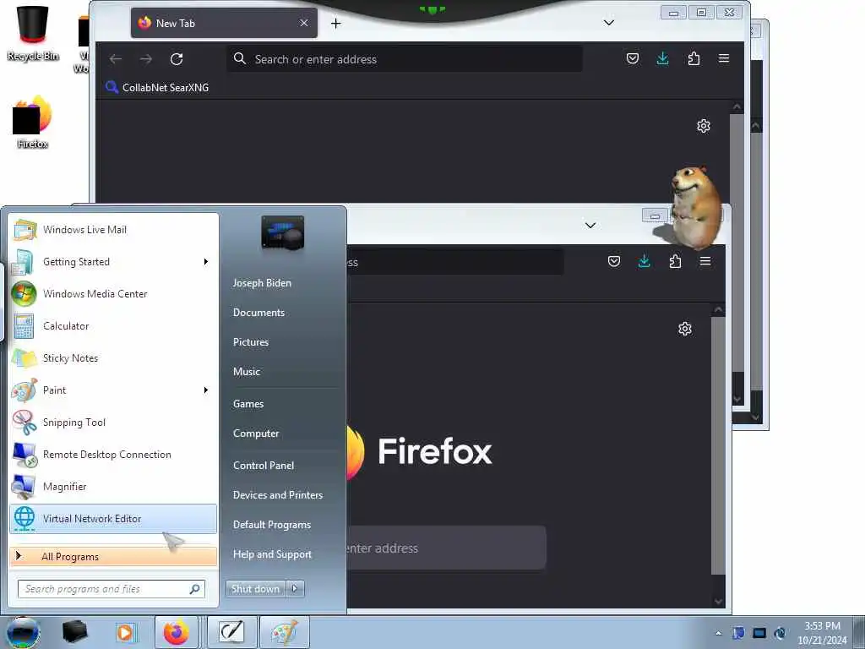
Task: List all tabs in top Firefox window
Action: (x=609, y=23)
